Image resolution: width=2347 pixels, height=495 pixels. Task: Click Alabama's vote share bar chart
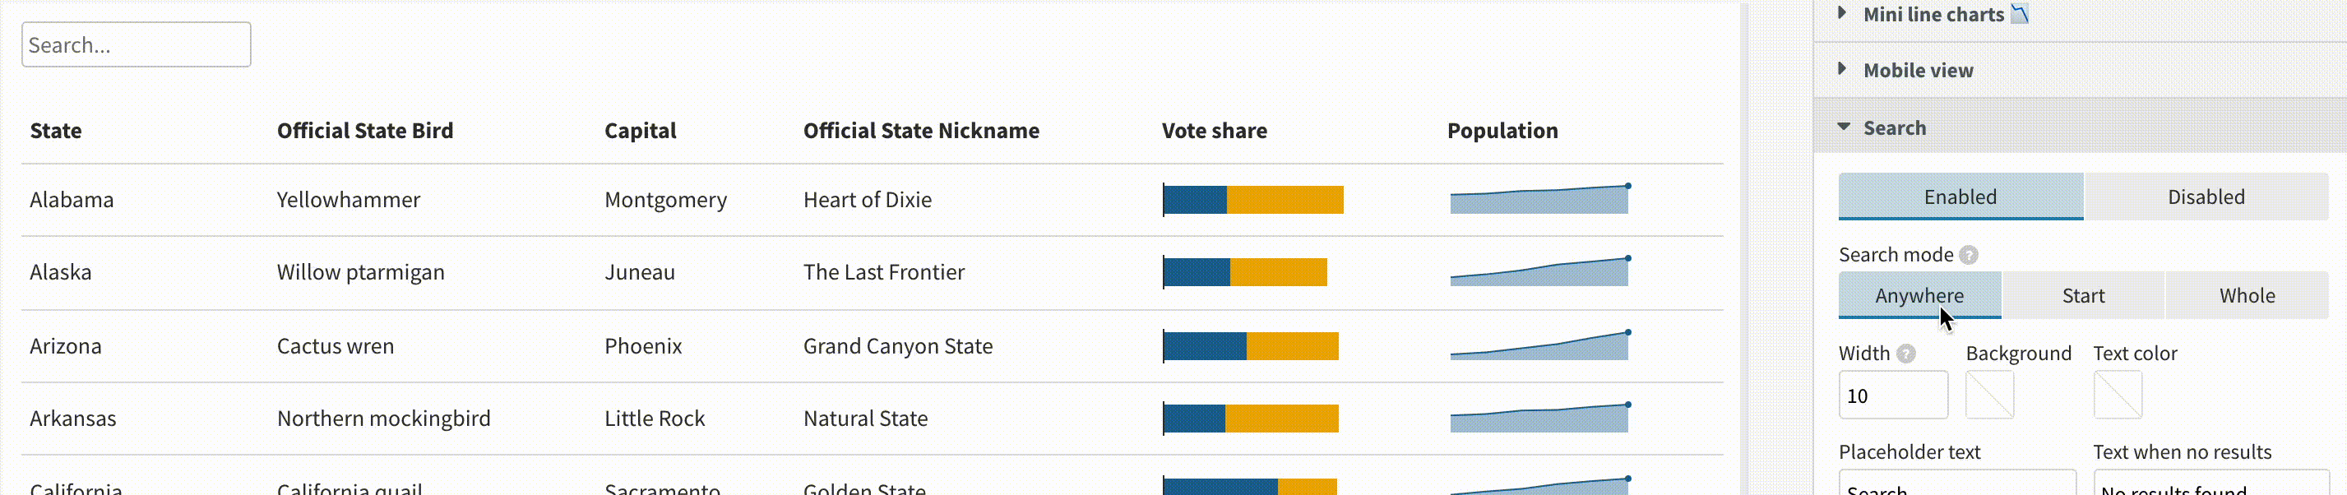pyautogui.click(x=1252, y=200)
